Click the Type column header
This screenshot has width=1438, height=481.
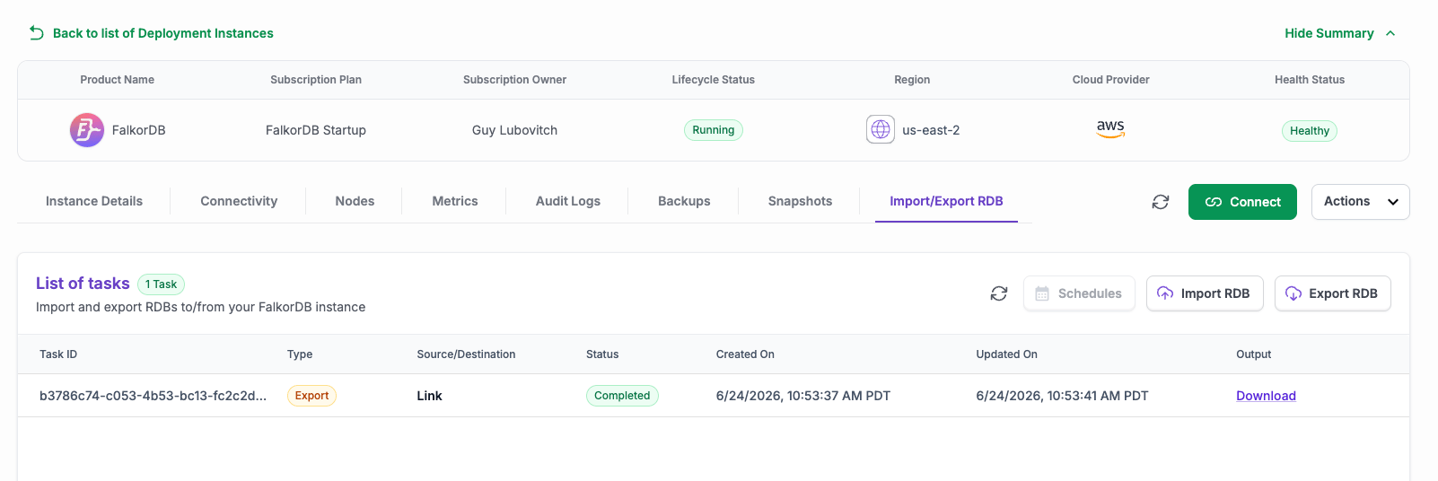tap(300, 354)
